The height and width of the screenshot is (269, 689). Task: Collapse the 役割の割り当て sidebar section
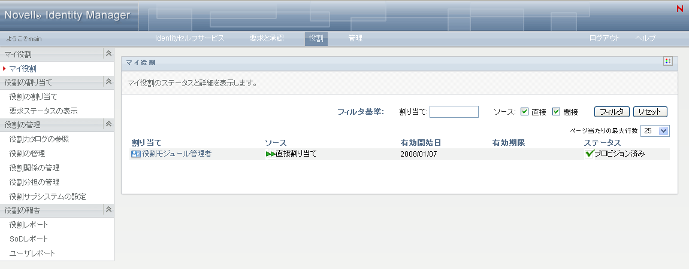pyautogui.click(x=108, y=81)
